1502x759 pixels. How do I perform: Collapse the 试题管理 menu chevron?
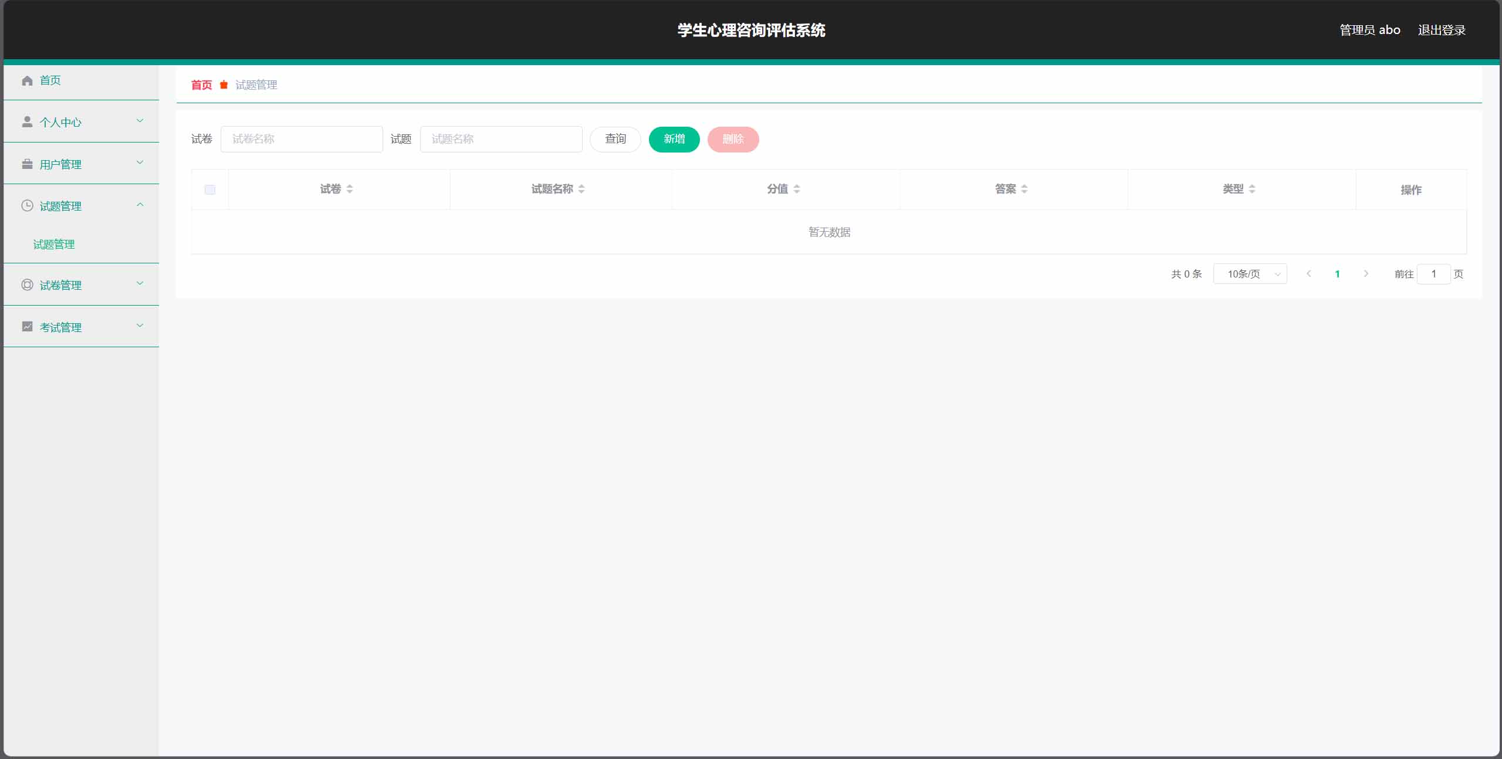pos(140,205)
